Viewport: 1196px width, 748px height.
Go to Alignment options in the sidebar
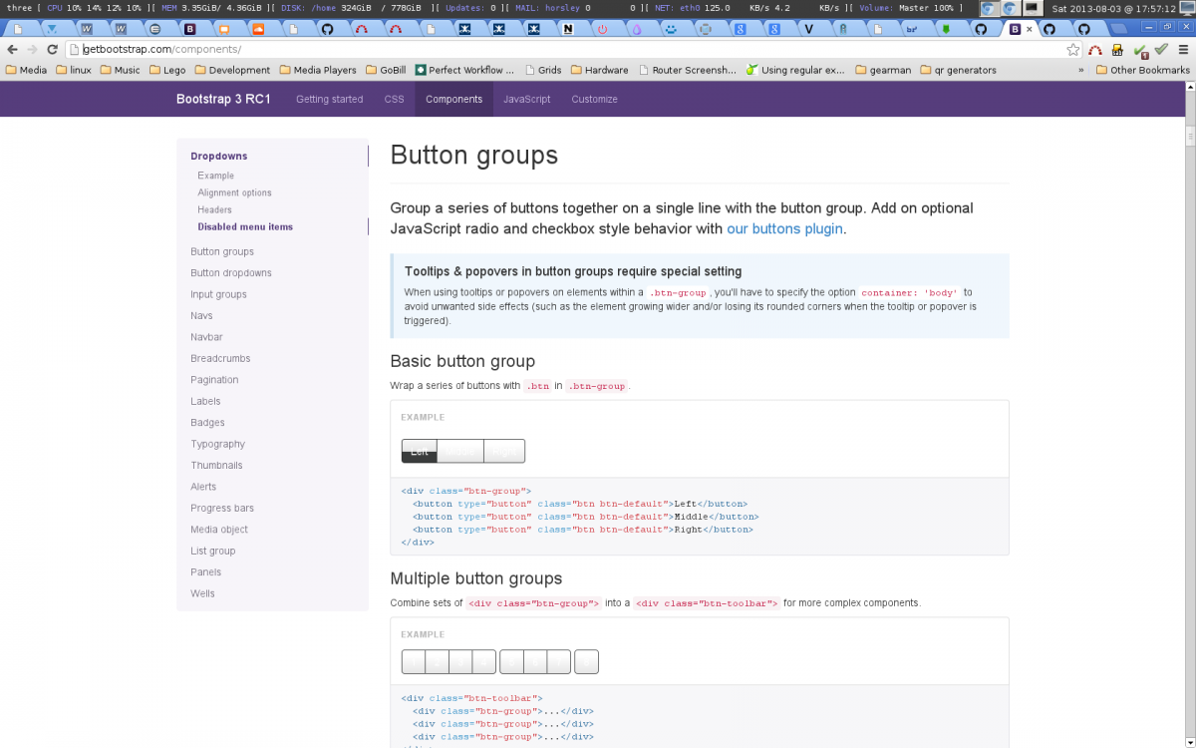(x=234, y=192)
